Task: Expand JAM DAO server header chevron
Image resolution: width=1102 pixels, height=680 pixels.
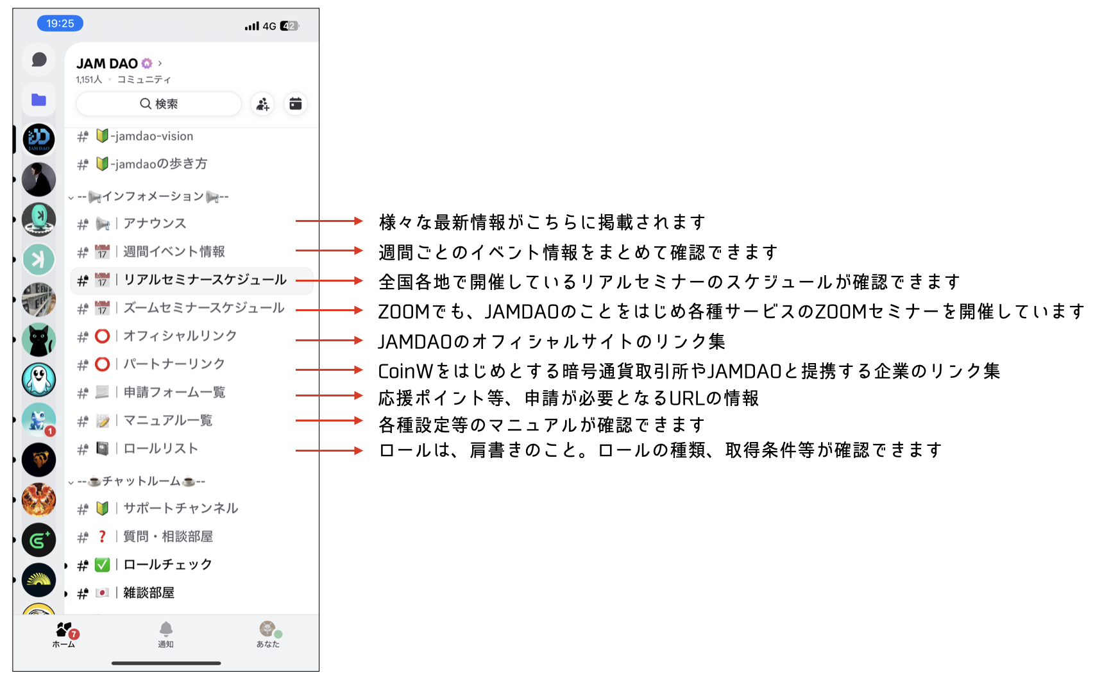Action: coord(160,64)
